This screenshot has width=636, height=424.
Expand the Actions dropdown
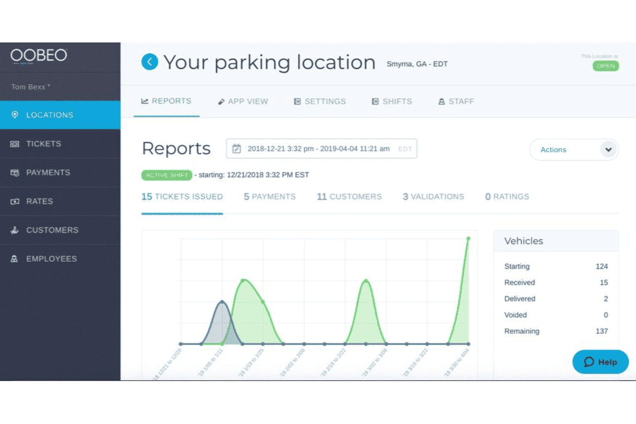tap(574, 149)
